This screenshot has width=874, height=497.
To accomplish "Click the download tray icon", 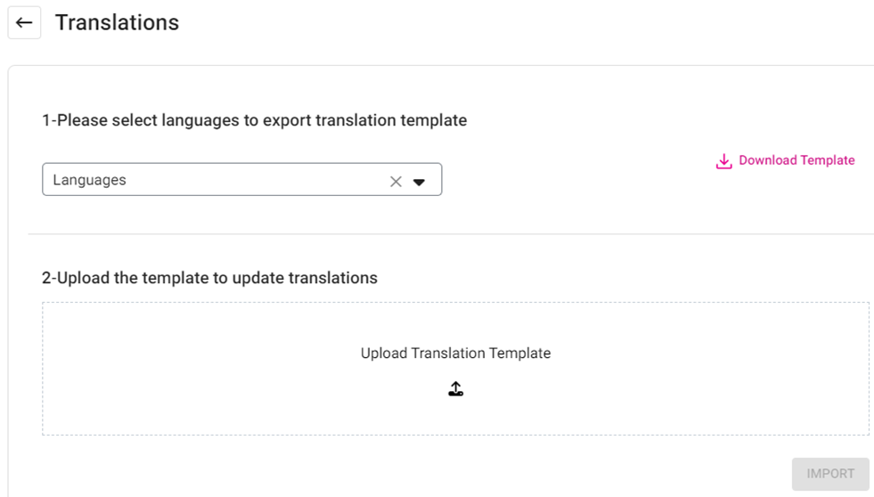I will (723, 161).
